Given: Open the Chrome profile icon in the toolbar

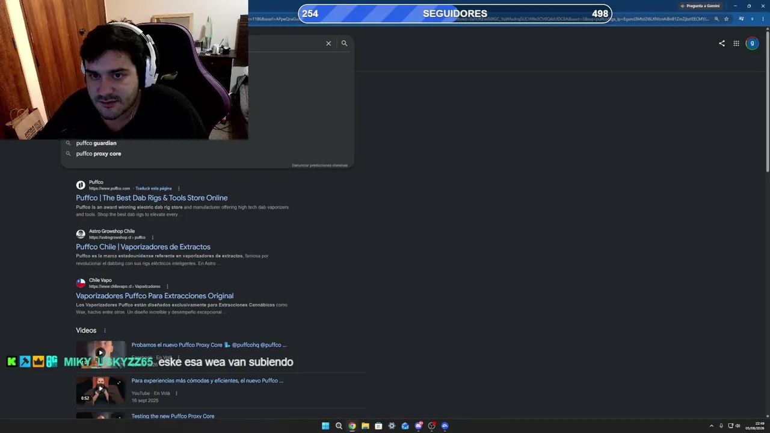Looking at the screenshot, I should (x=752, y=19).
